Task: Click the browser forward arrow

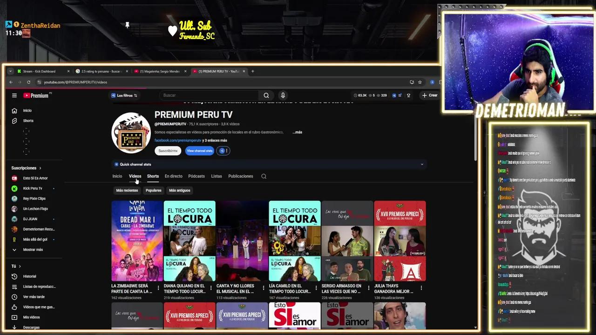Action: click(x=20, y=82)
